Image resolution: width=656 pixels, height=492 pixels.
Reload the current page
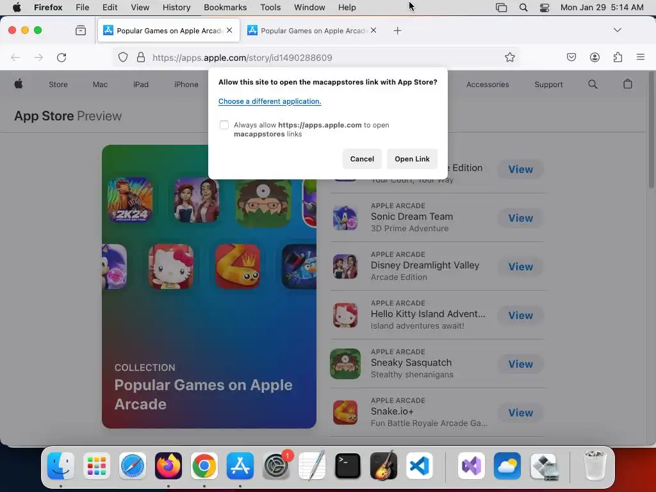[61, 57]
